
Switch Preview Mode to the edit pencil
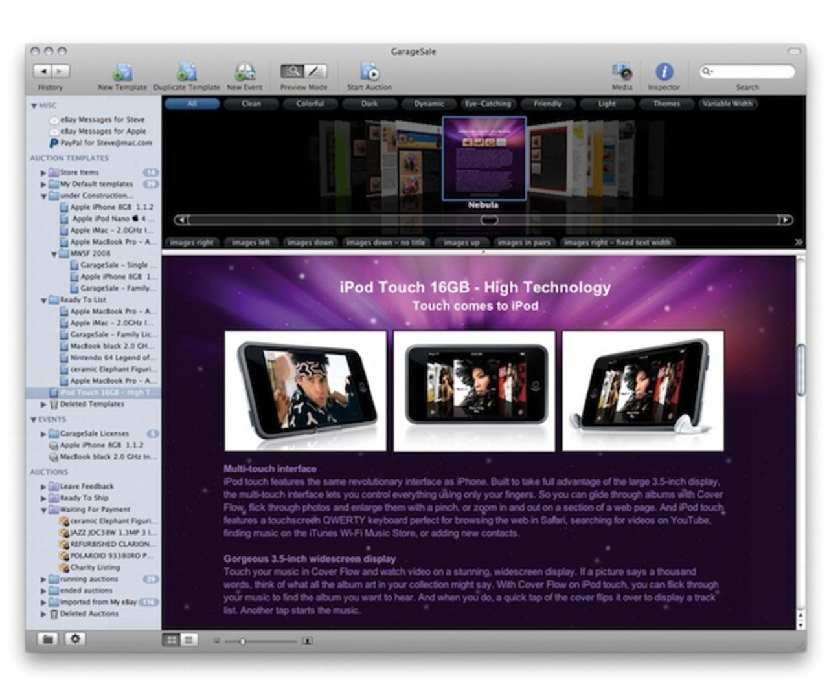point(315,71)
